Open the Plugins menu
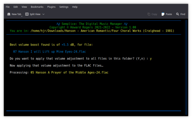 tap(51, 7)
